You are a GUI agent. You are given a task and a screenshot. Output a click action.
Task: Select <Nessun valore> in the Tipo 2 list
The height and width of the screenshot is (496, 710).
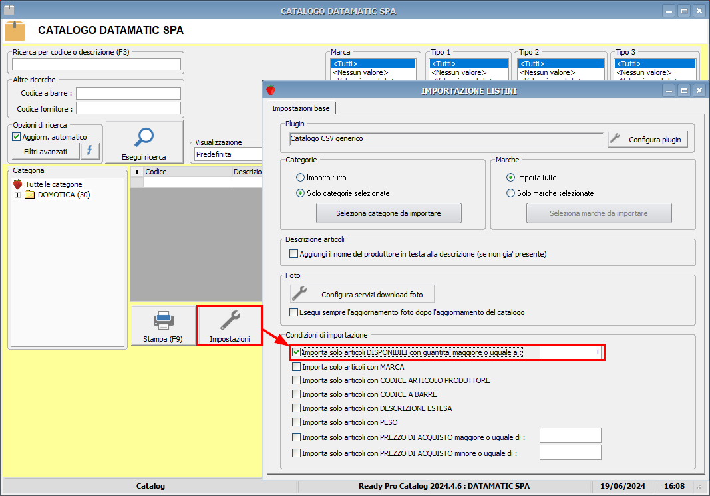(x=561, y=72)
